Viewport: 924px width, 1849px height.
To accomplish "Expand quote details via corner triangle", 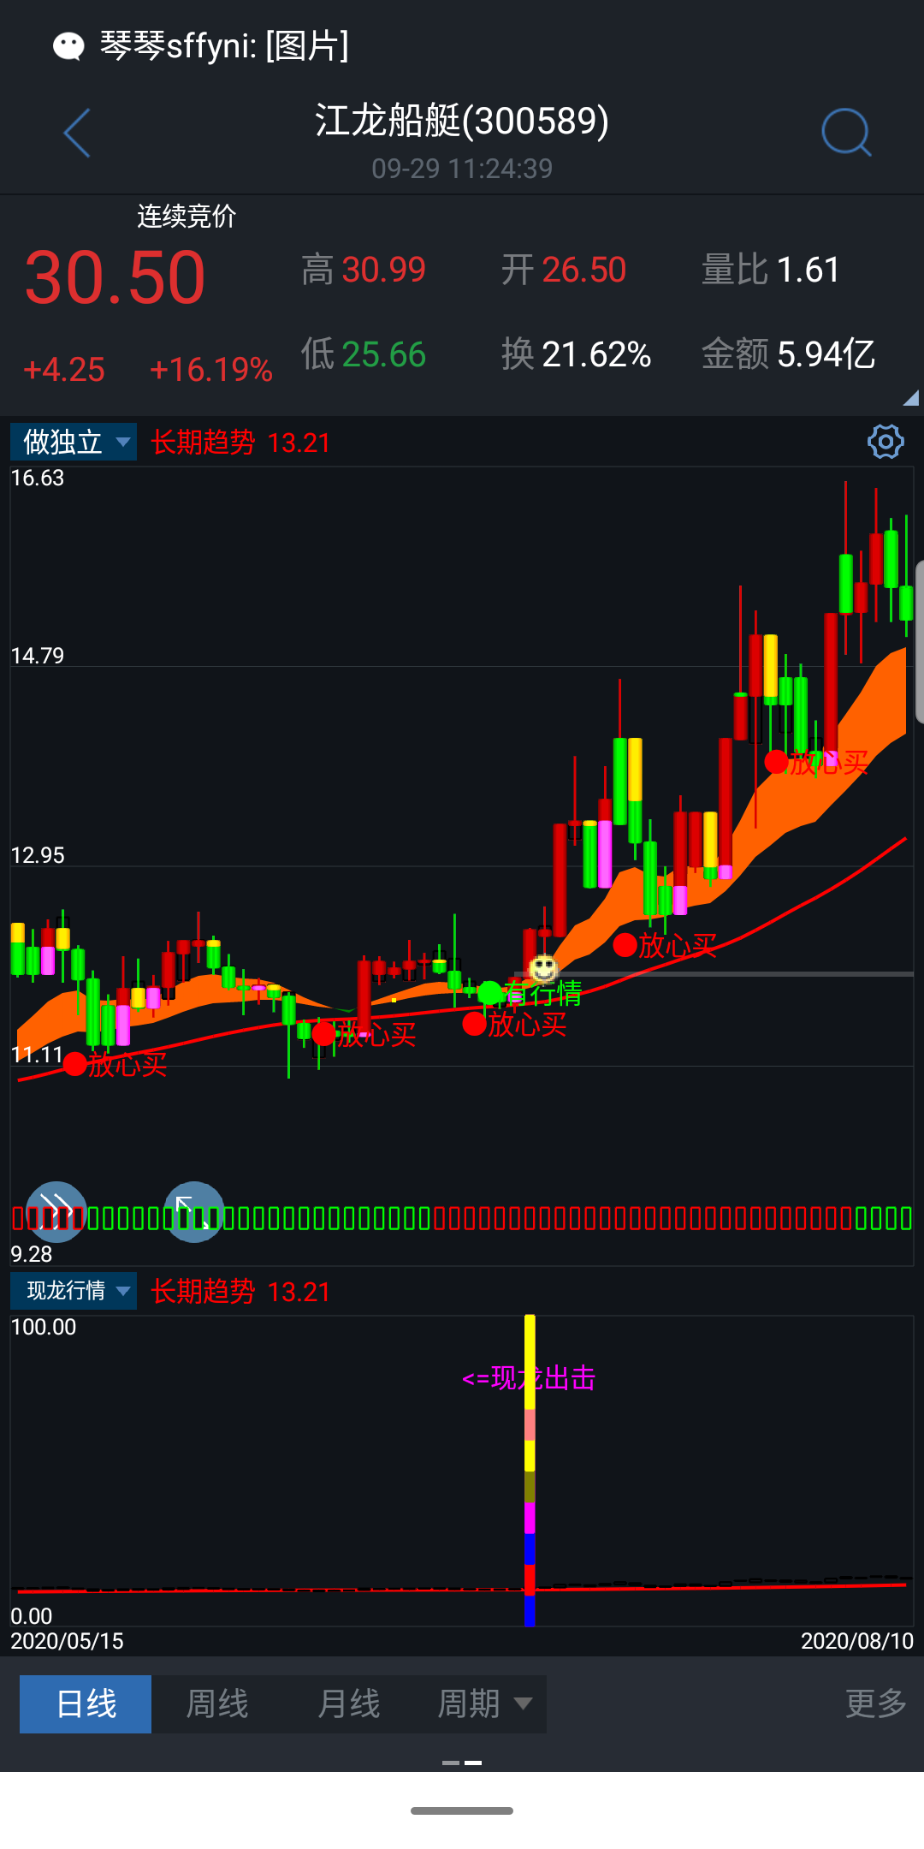I will [x=910, y=397].
